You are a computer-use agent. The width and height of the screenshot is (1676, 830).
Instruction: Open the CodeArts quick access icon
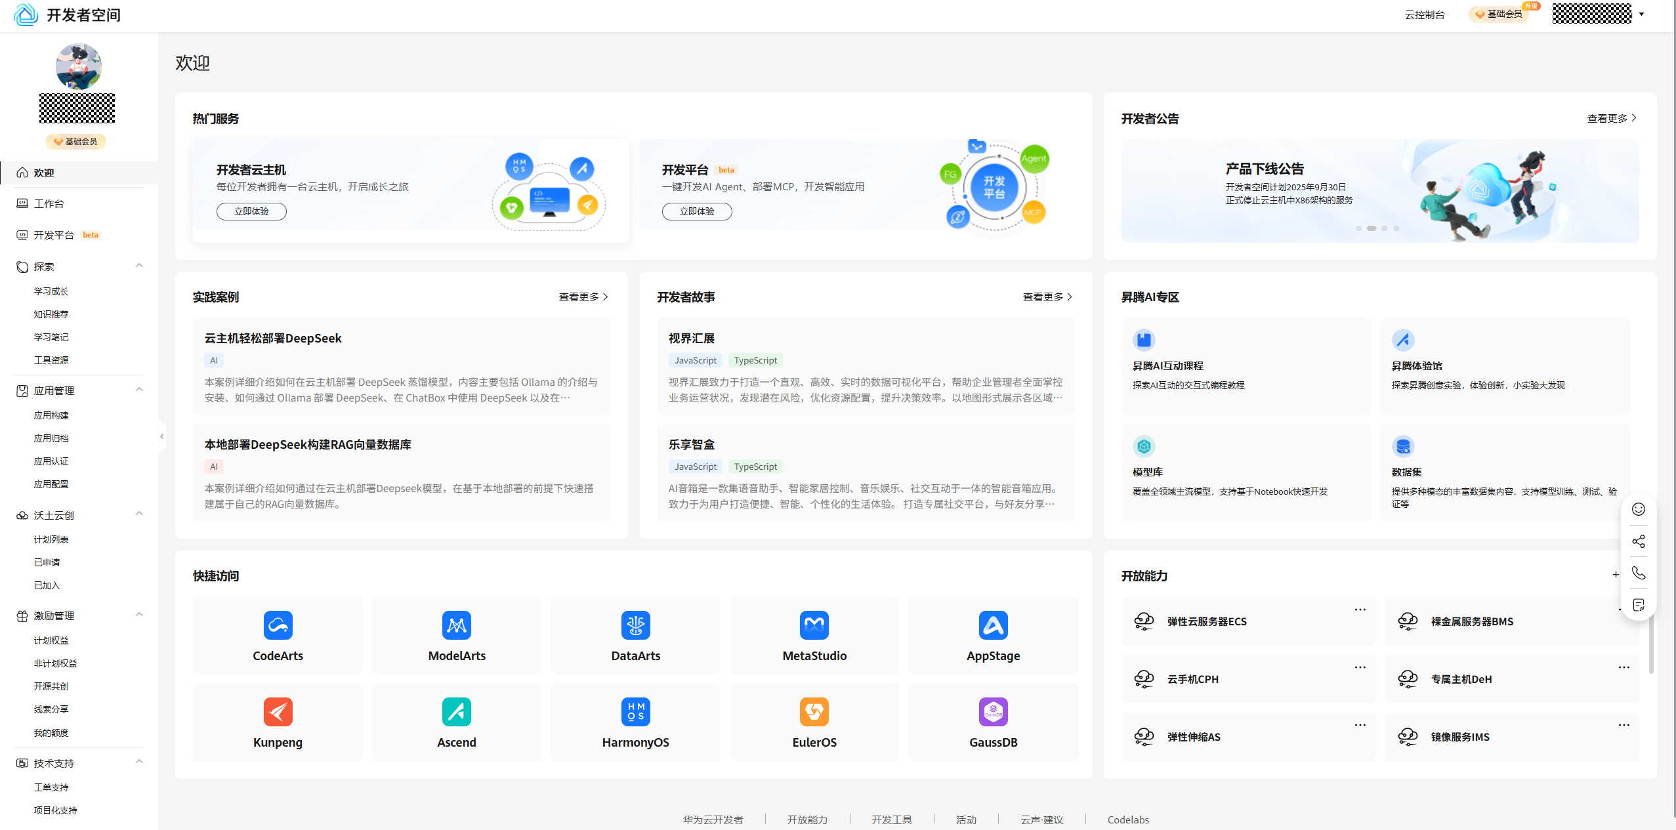(x=278, y=625)
